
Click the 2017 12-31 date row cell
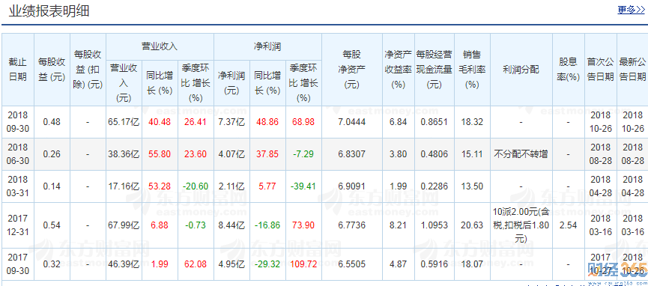18,225
